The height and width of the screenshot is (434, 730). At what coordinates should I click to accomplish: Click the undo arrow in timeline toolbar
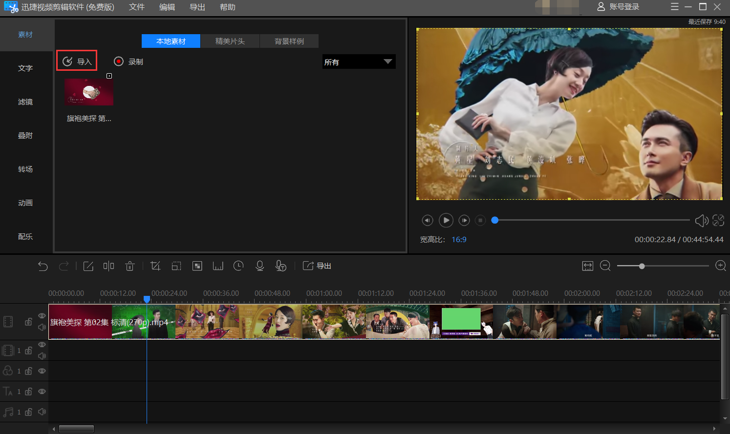(43, 266)
